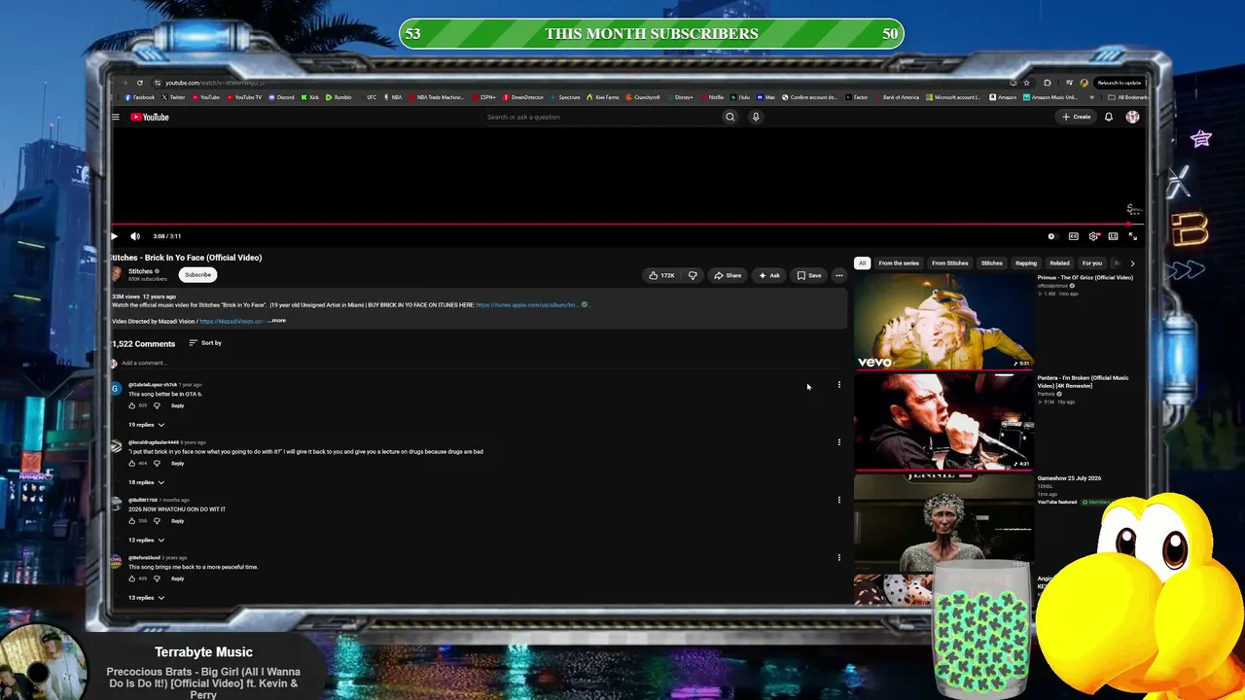Open the Gameshow 25 July 2026 thumbnail
Screen dimensions: 1245x700
coord(943,522)
